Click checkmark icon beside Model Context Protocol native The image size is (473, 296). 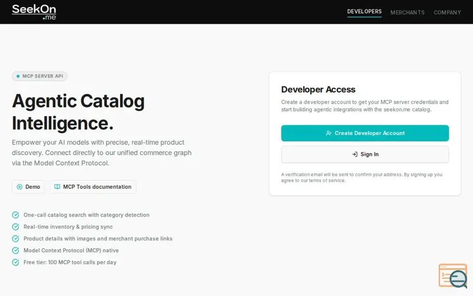[15, 250]
